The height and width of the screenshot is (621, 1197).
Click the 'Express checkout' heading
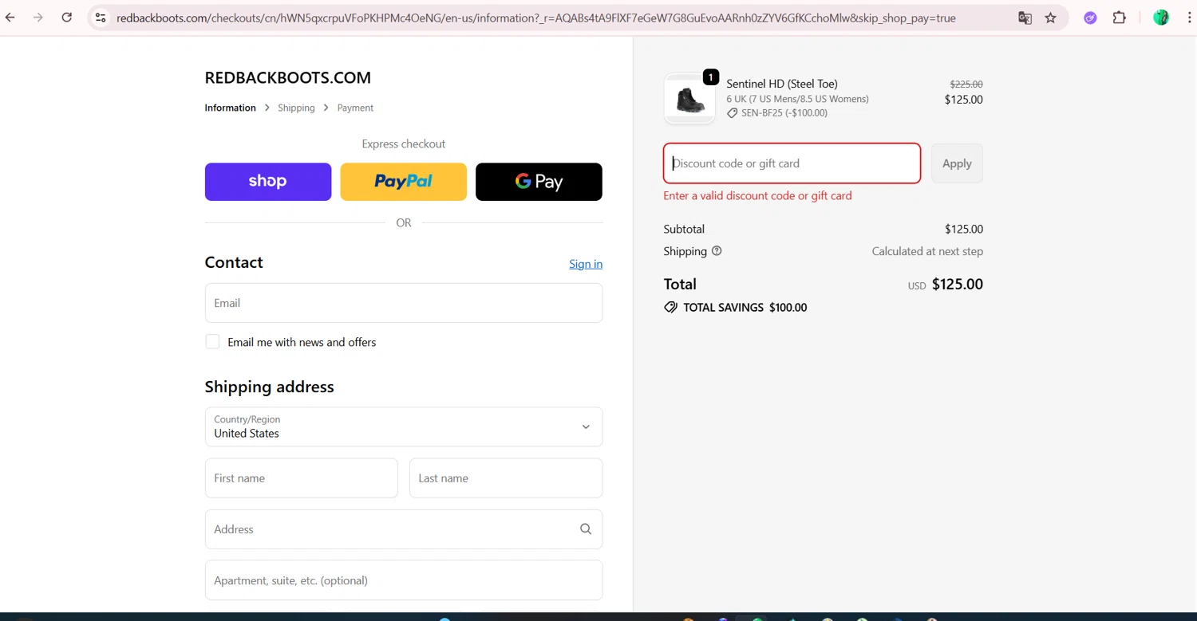point(404,143)
